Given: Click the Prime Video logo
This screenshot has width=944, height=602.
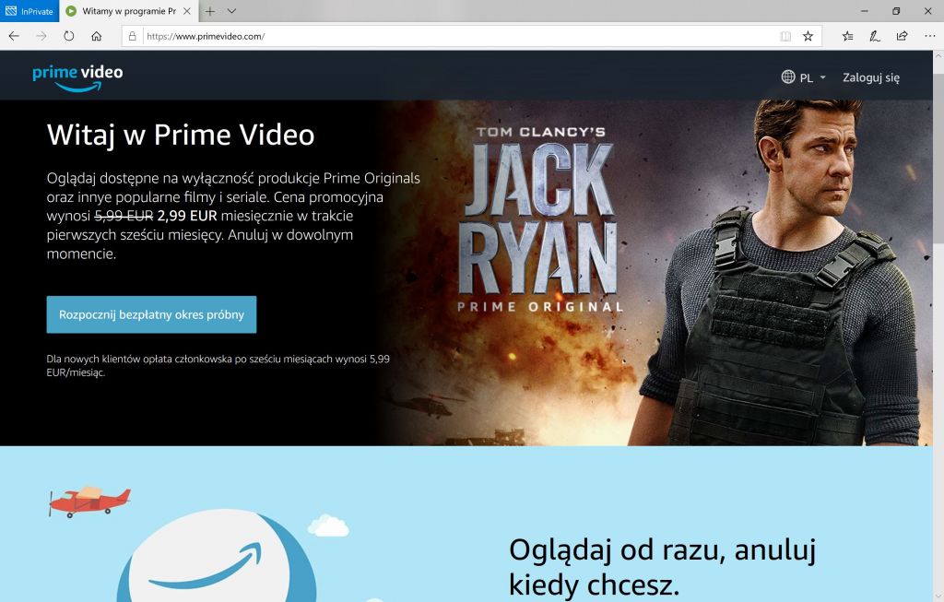Looking at the screenshot, I should (x=77, y=77).
